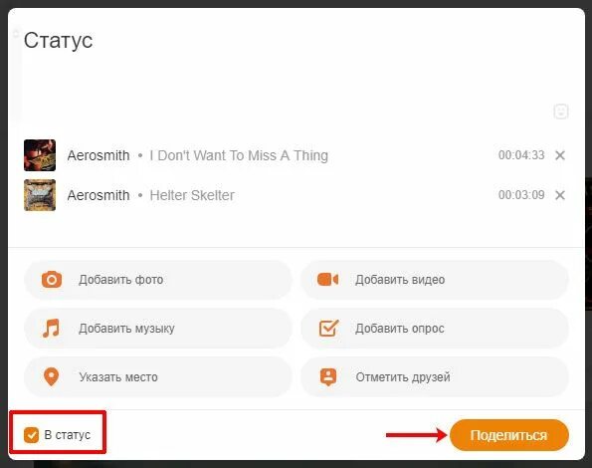Click I Don't Want To Miss A Thing album cover
Screen dimensions: 592x468
(x=40, y=155)
